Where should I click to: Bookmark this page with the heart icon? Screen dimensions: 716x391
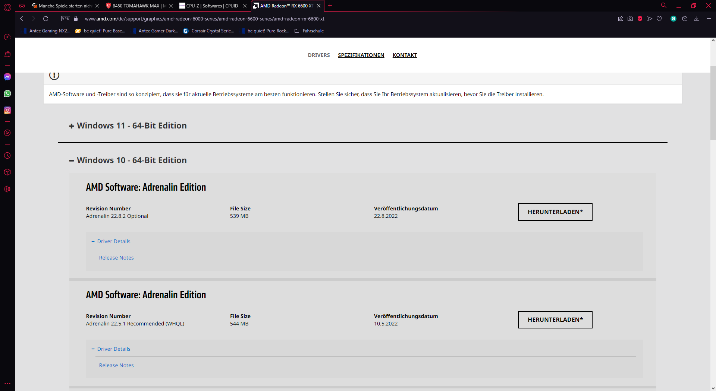pyautogui.click(x=659, y=19)
